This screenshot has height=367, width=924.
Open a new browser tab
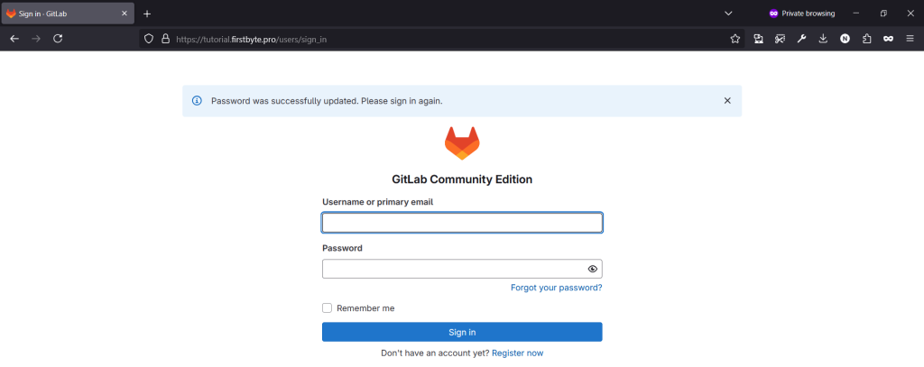point(147,14)
